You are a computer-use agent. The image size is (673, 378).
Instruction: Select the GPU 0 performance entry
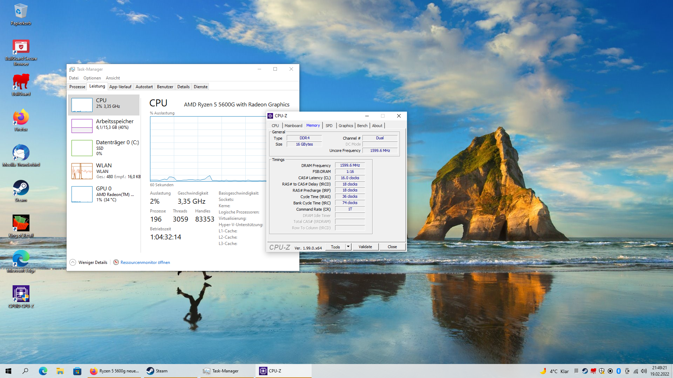[x=104, y=194]
